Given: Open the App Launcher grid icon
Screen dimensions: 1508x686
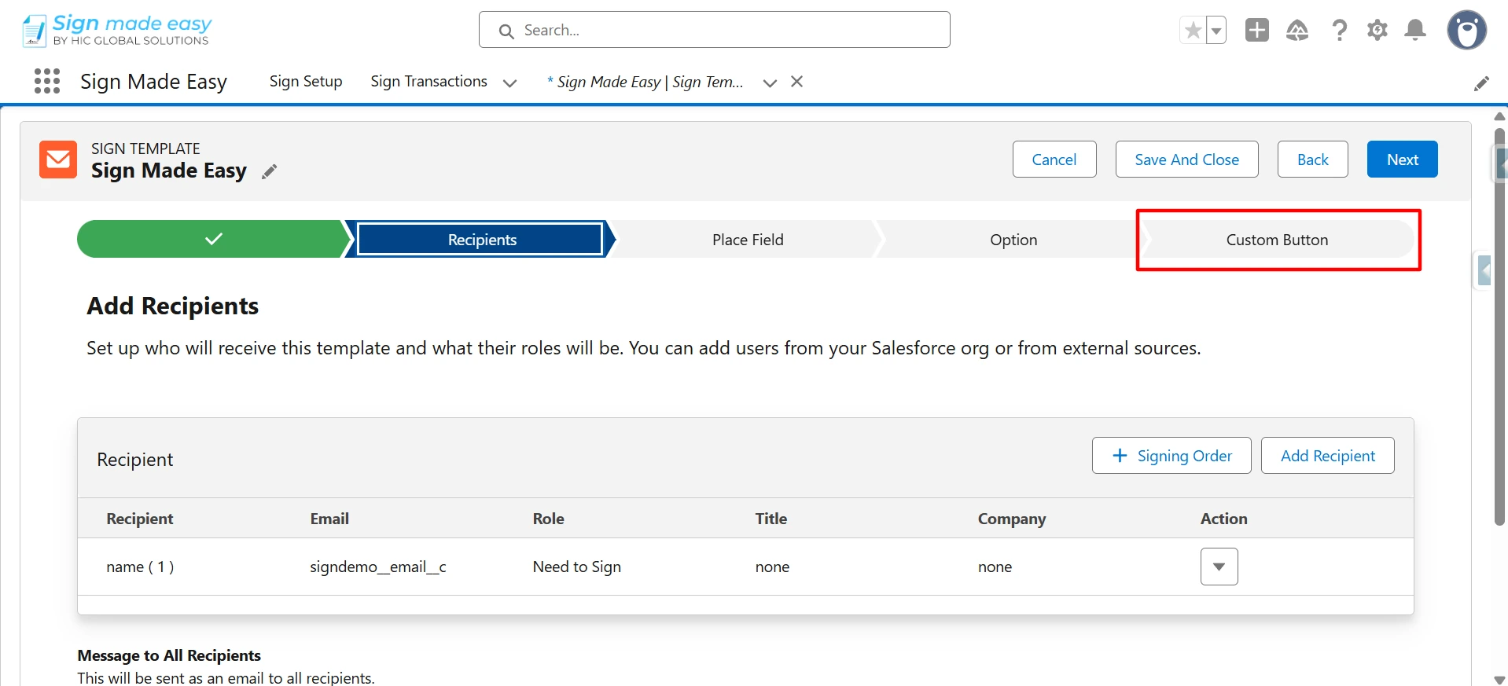Looking at the screenshot, I should point(47,81).
